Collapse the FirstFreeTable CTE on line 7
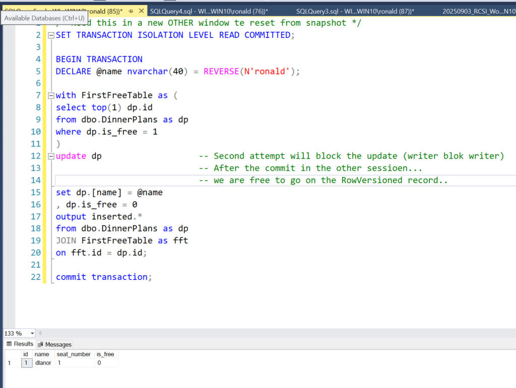Image resolution: width=516 pixels, height=388 pixels. [x=51, y=96]
